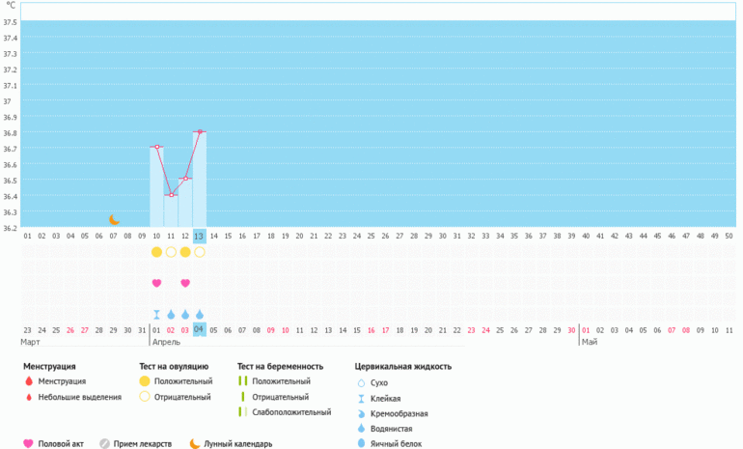Image resolution: width=743 pixels, height=449 pixels.
Task: Click the 36.4 temperature point on day 11
Action: pyautogui.click(x=171, y=195)
